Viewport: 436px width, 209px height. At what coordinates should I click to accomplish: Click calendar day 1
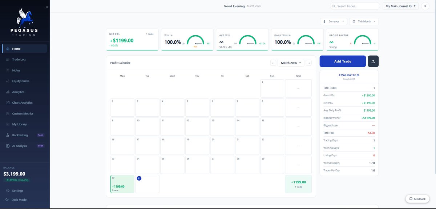(272, 88)
